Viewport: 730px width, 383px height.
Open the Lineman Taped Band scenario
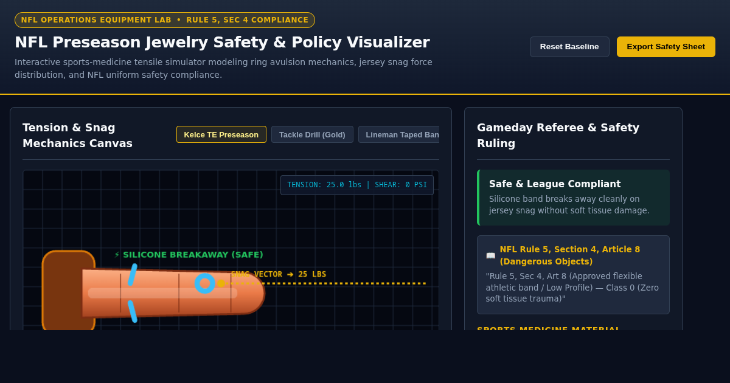click(x=399, y=134)
